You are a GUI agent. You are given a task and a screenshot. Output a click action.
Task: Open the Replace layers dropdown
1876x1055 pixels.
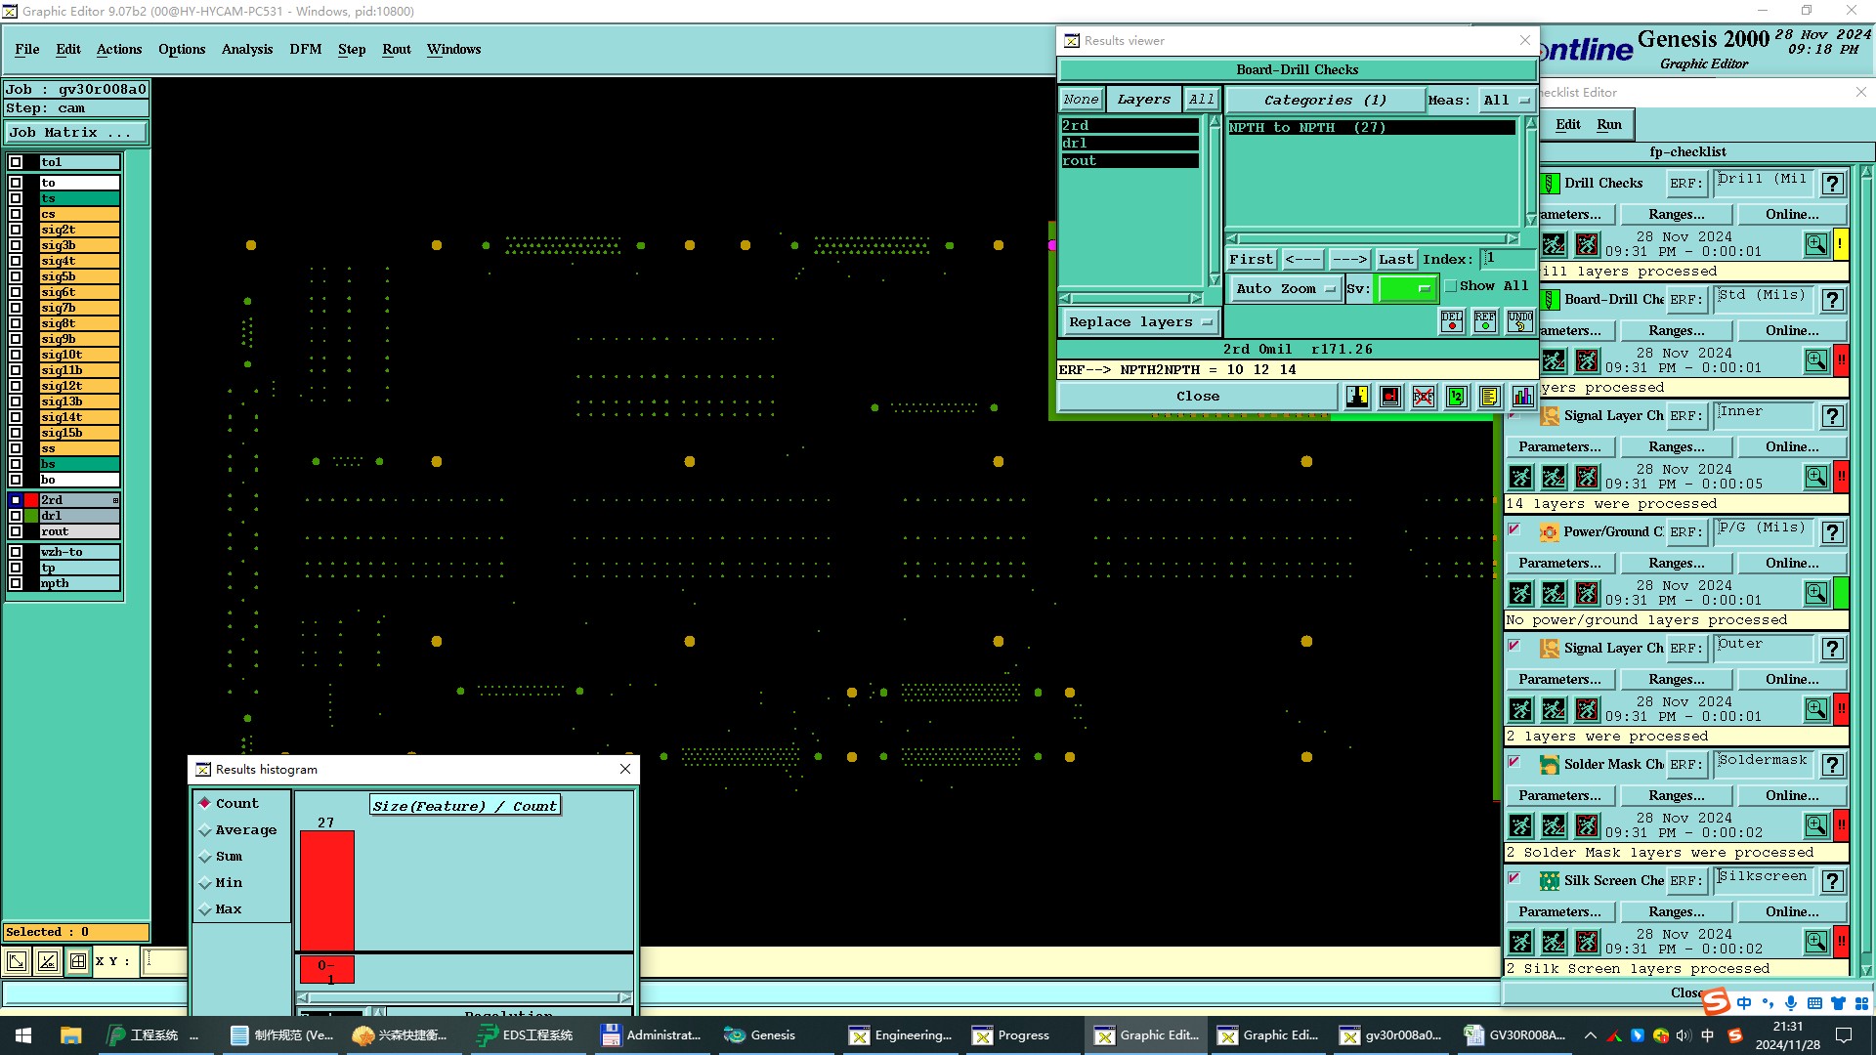[1139, 321]
